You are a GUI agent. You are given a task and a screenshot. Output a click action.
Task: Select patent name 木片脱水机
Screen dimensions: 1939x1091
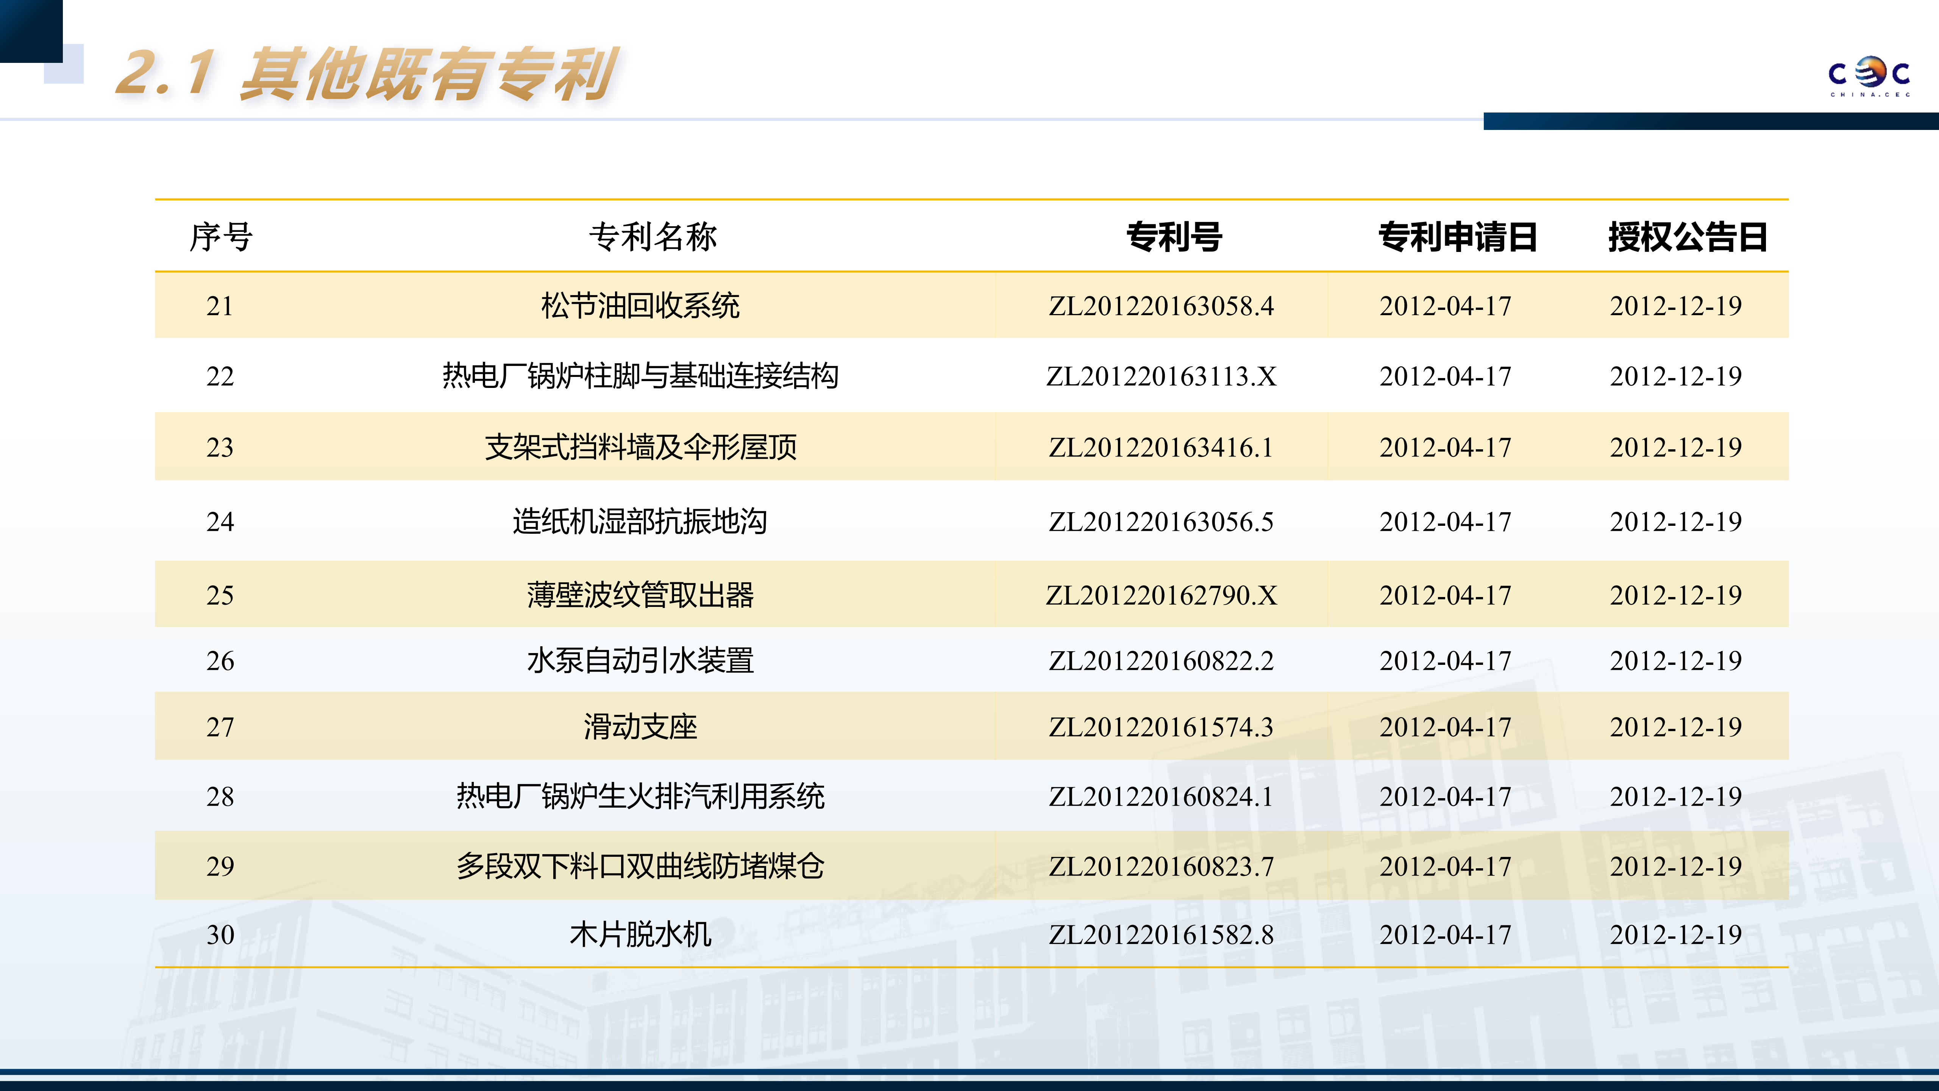[640, 935]
